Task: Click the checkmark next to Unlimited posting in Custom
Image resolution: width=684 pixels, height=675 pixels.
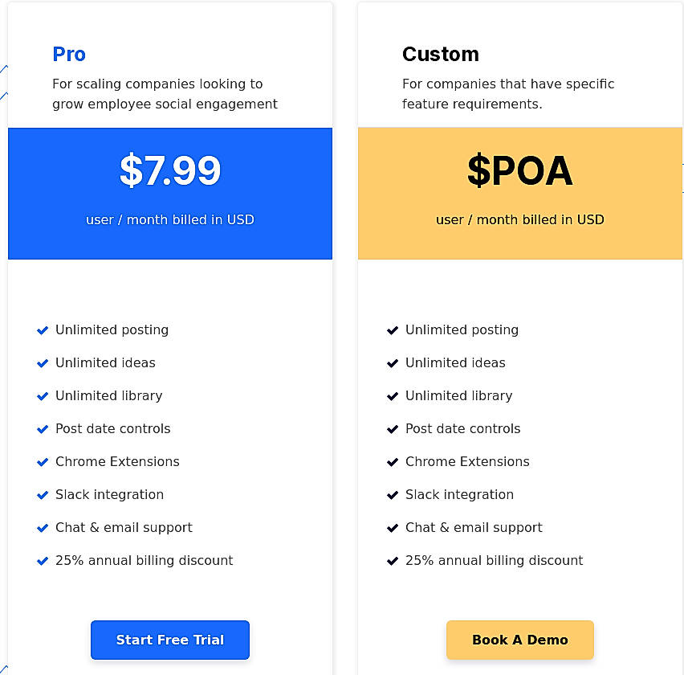Action: tap(393, 329)
